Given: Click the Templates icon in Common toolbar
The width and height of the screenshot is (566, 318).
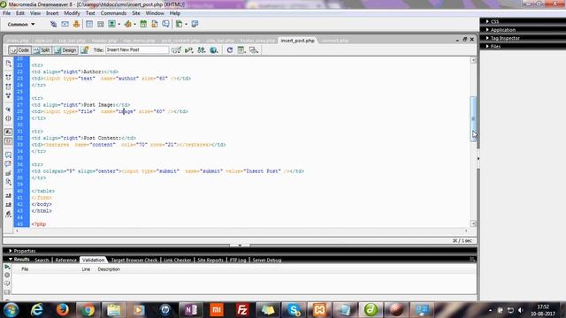Looking at the screenshot, I should coord(179,24).
